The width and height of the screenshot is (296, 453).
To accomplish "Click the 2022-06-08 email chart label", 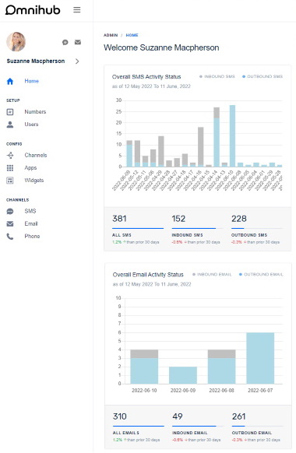I will [222, 391].
